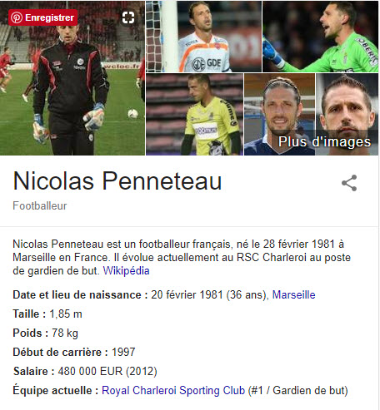Open the green jersey shouting goalkeeper photo
The image size is (380, 410).
[x=320, y=37]
